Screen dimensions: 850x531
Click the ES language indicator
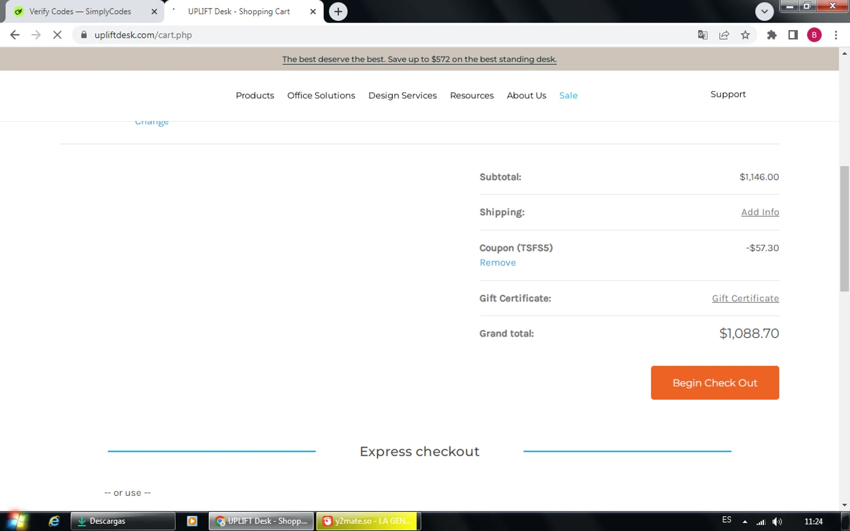click(726, 520)
